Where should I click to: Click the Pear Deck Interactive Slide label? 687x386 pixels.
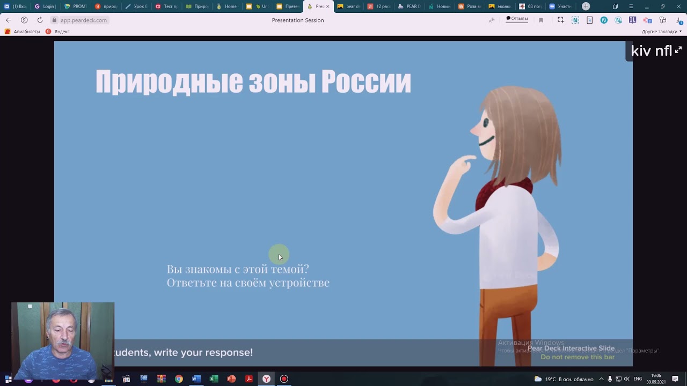click(x=571, y=348)
